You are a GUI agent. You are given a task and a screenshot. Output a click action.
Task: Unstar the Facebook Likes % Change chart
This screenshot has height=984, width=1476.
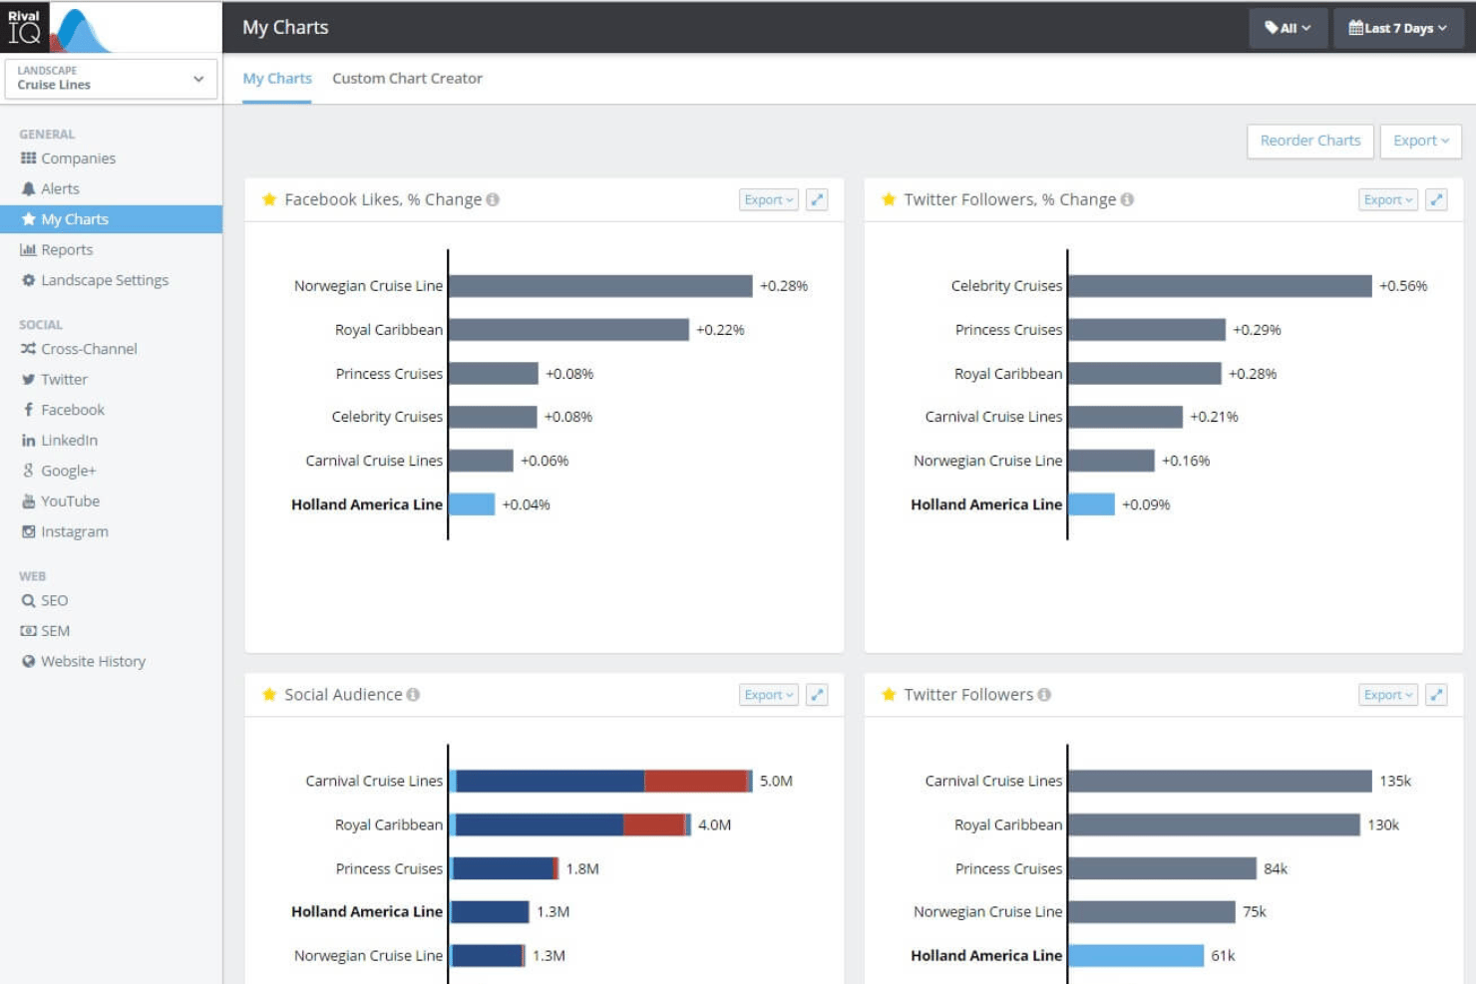(268, 199)
